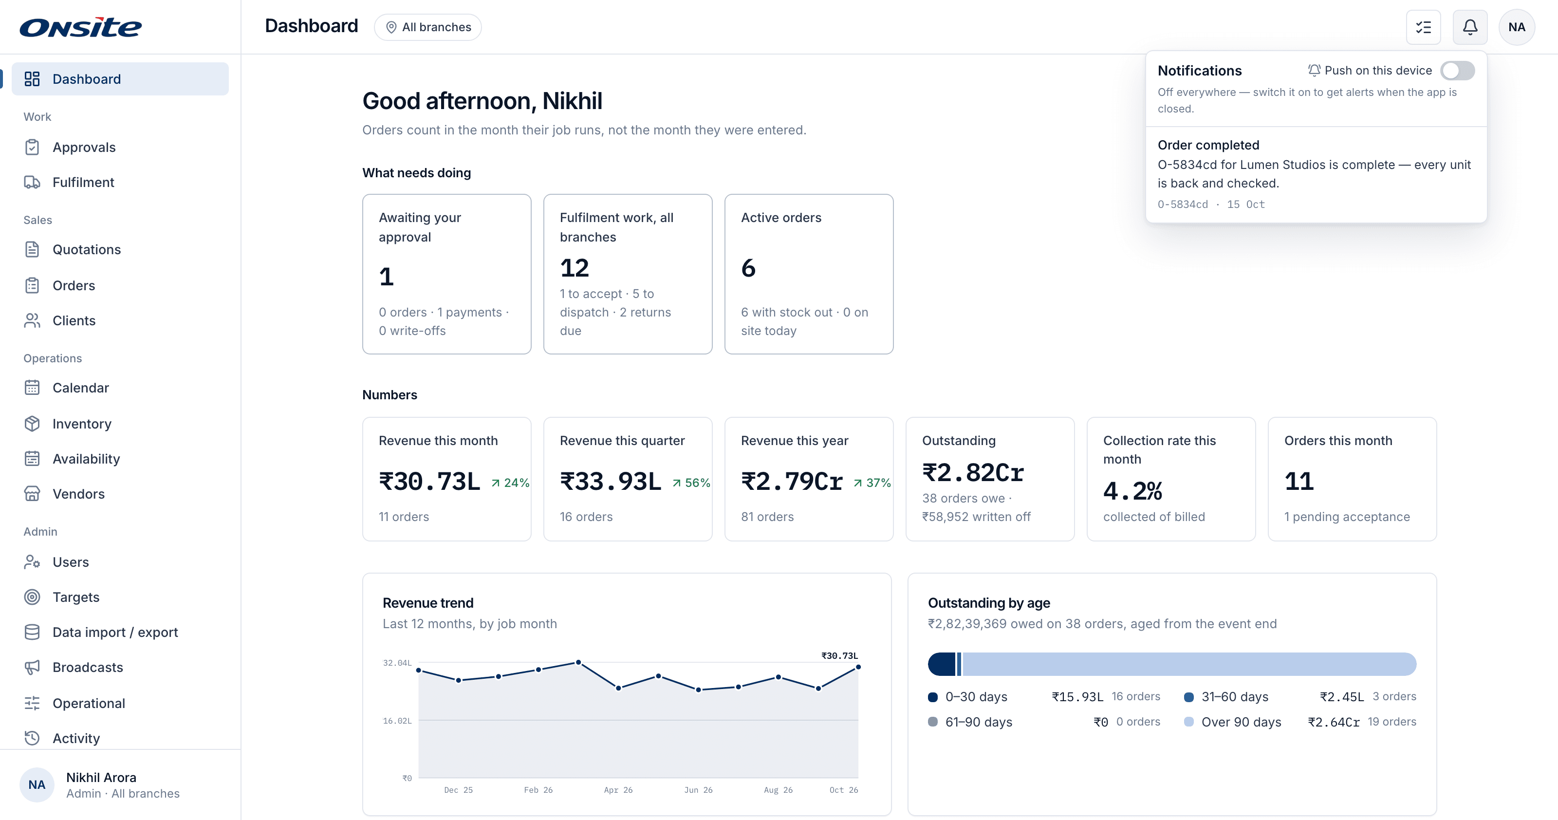
Task: Click the 0–30 days legend color dot
Action: click(x=933, y=697)
